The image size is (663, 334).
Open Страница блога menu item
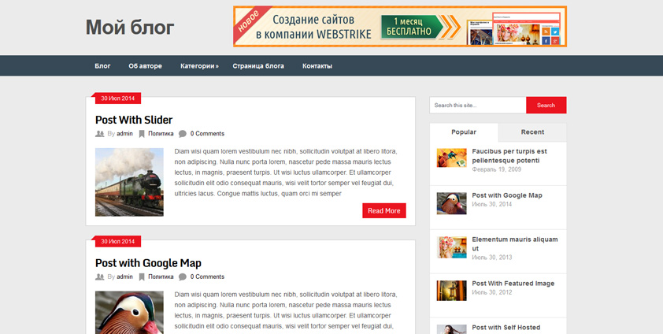258,66
